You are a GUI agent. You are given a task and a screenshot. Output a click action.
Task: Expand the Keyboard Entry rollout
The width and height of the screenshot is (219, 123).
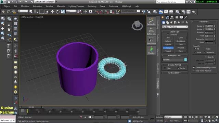coord(175,73)
